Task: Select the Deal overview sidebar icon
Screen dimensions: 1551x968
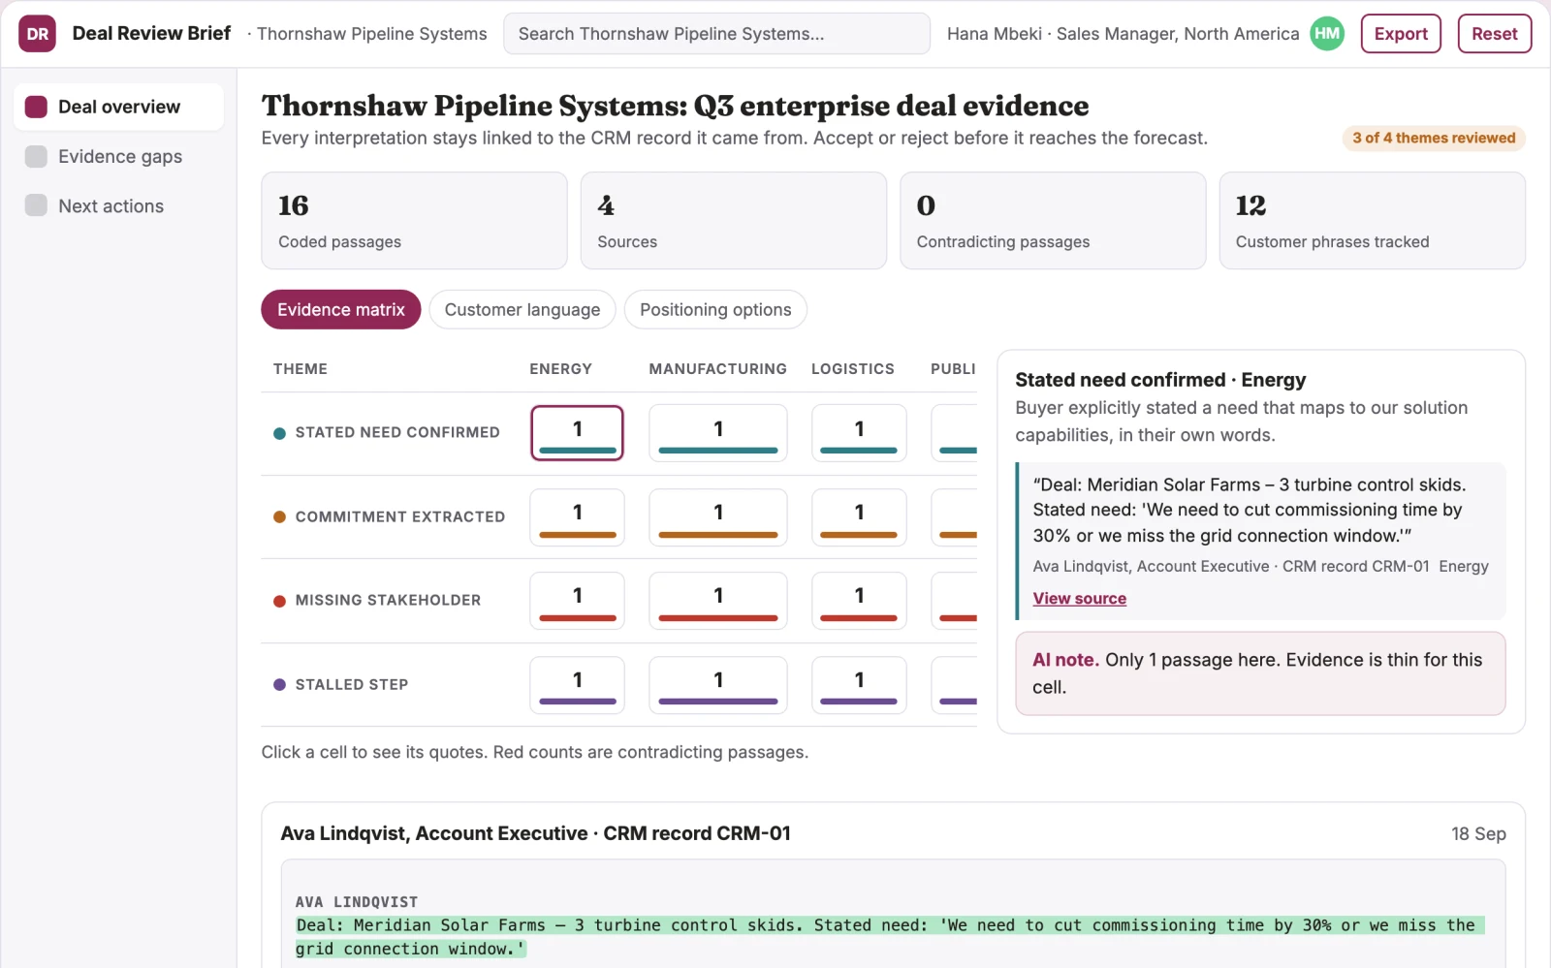Action: pos(36,107)
